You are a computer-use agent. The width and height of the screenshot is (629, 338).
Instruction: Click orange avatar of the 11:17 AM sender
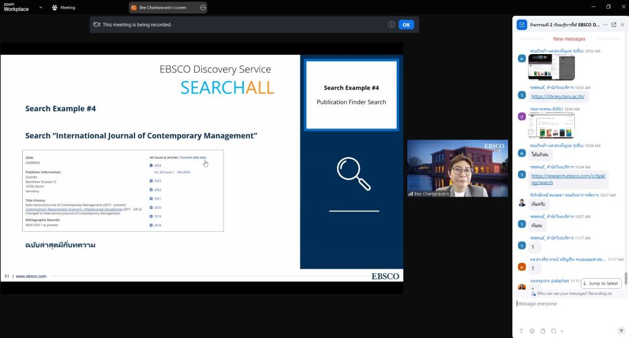(x=522, y=267)
